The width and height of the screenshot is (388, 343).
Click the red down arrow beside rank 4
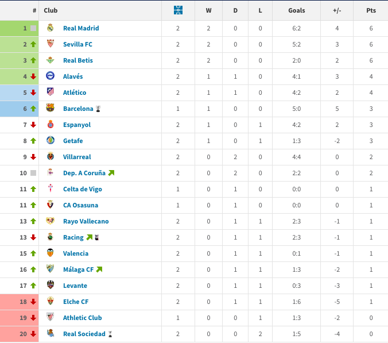[x=33, y=76]
